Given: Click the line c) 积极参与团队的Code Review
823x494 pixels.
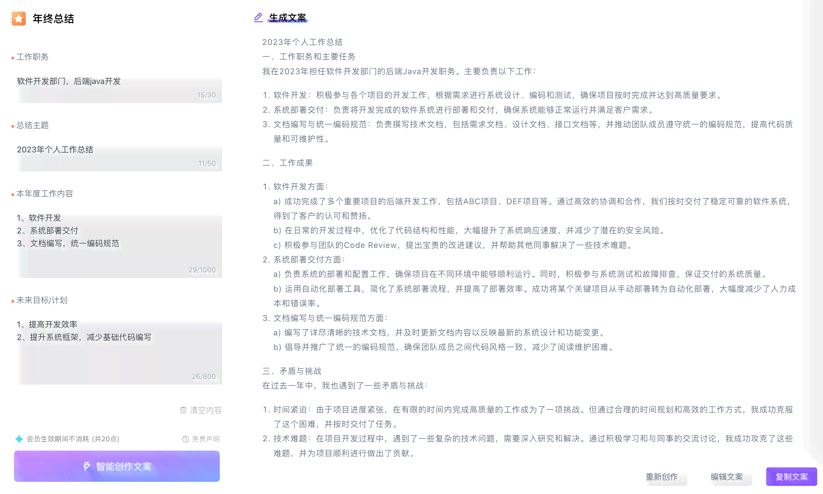Looking at the screenshot, I should [x=453, y=245].
